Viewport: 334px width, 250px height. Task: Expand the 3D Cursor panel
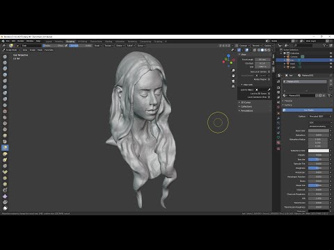click(x=246, y=102)
